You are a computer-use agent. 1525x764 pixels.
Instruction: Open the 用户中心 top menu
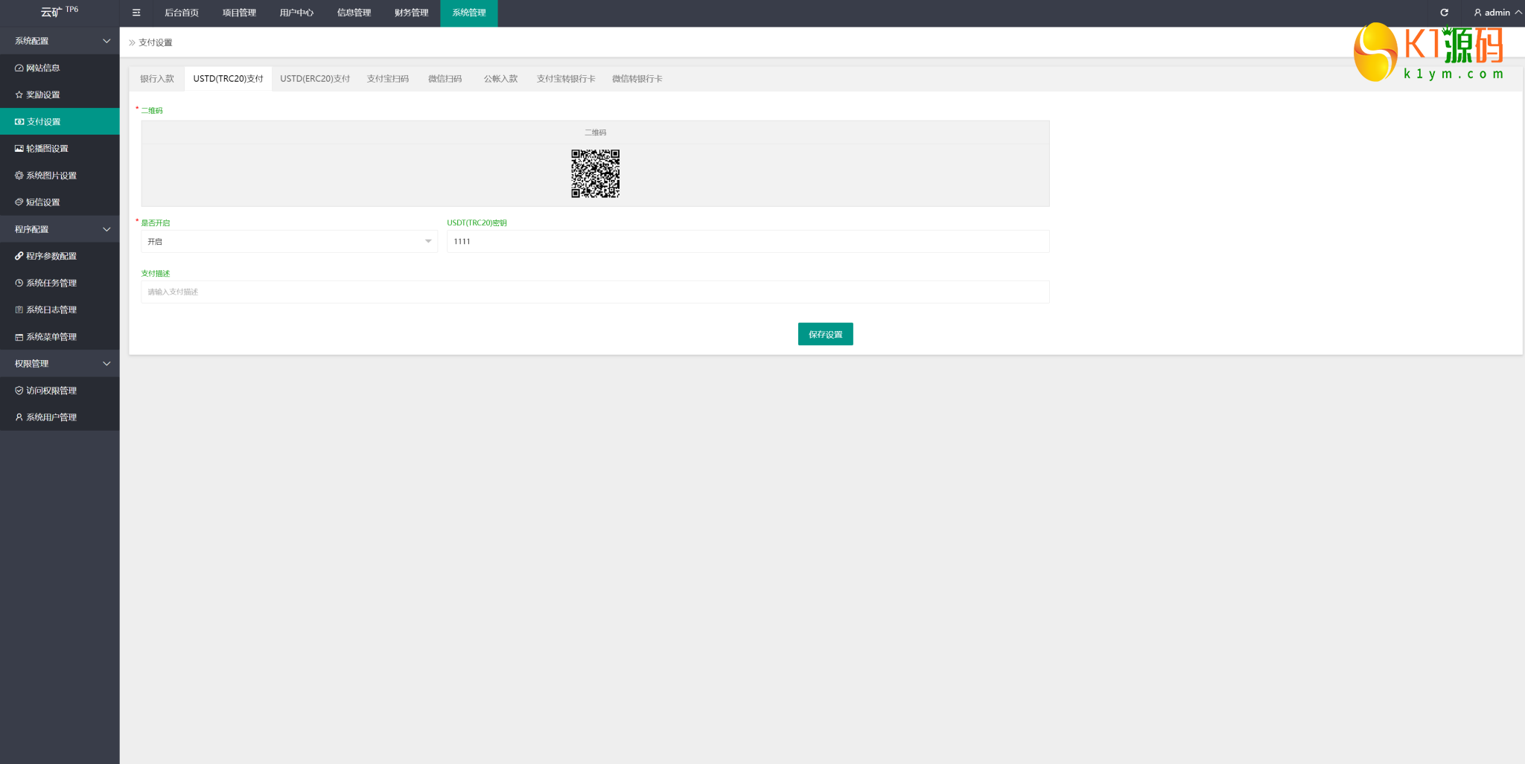click(x=296, y=13)
